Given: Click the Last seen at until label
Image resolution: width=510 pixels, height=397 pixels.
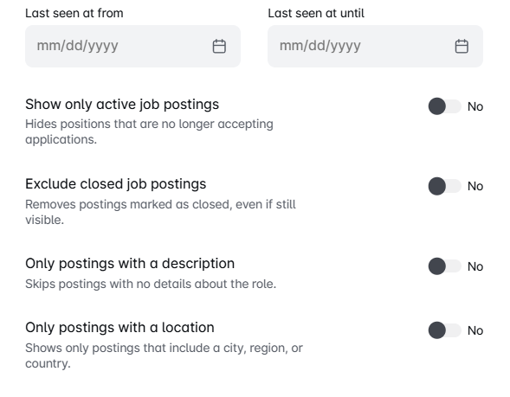Looking at the screenshot, I should point(316,13).
